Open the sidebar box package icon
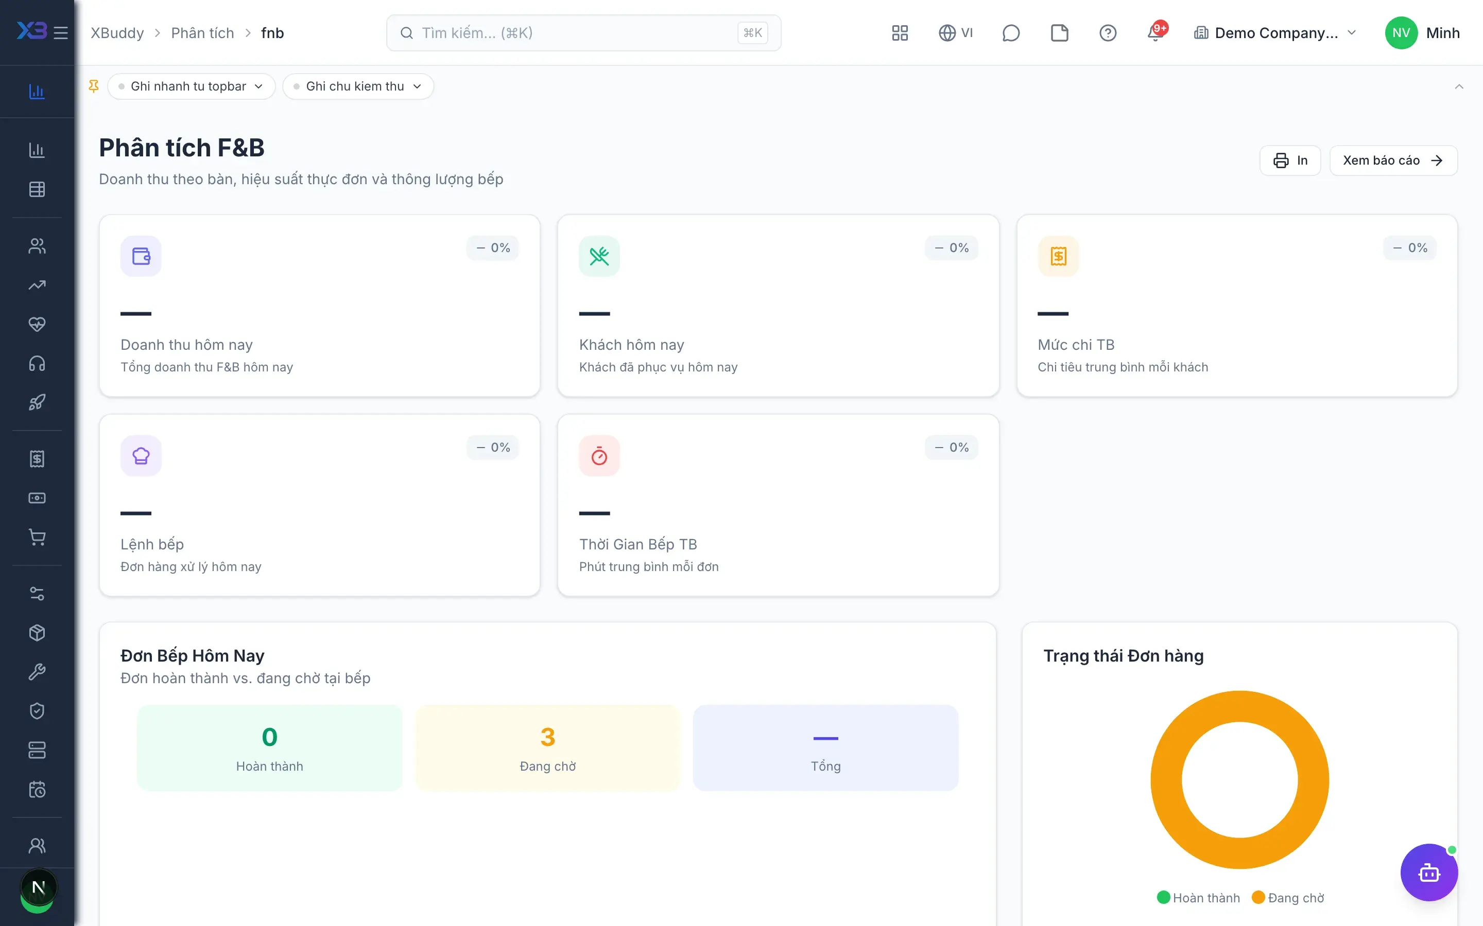The height and width of the screenshot is (926, 1483). click(x=37, y=633)
